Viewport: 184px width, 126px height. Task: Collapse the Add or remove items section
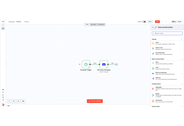click(x=182, y=59)
